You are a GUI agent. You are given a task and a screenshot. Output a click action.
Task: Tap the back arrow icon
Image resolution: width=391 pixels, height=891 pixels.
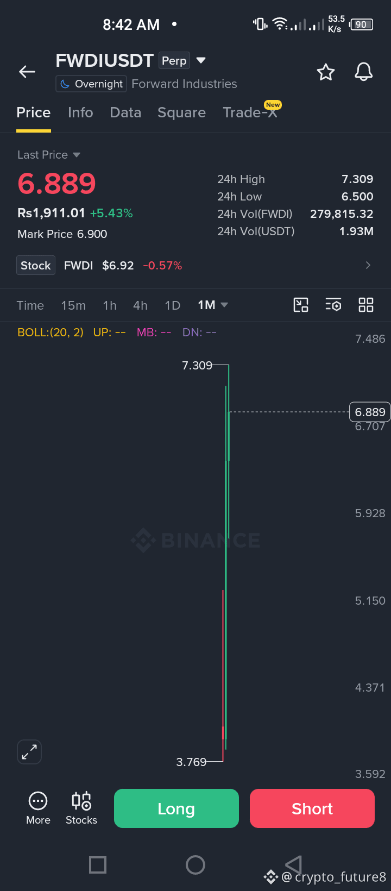pos(27,72)
